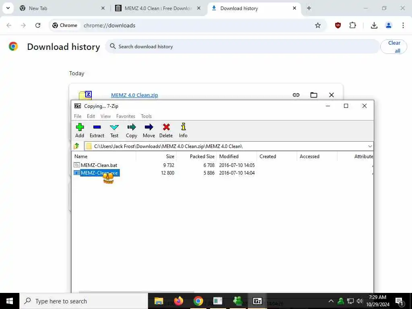Open a new Chrome tab with plus button
The width and height of the screenshot is (412, 309).
point(309,8)
